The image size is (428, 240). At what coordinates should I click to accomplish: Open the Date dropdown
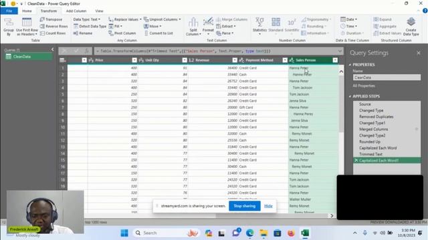(x=349, y=19)
